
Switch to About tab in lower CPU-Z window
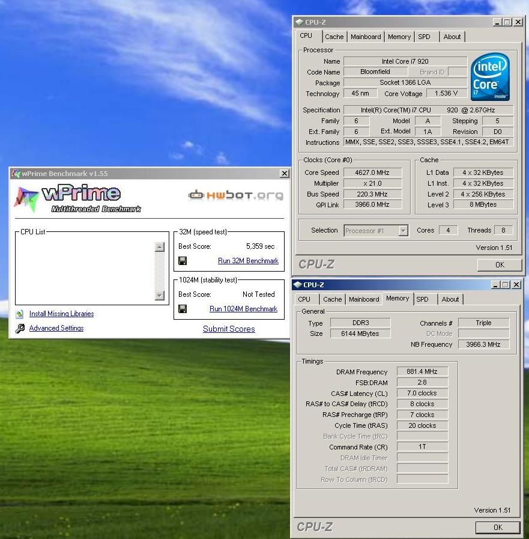(450, 299)
